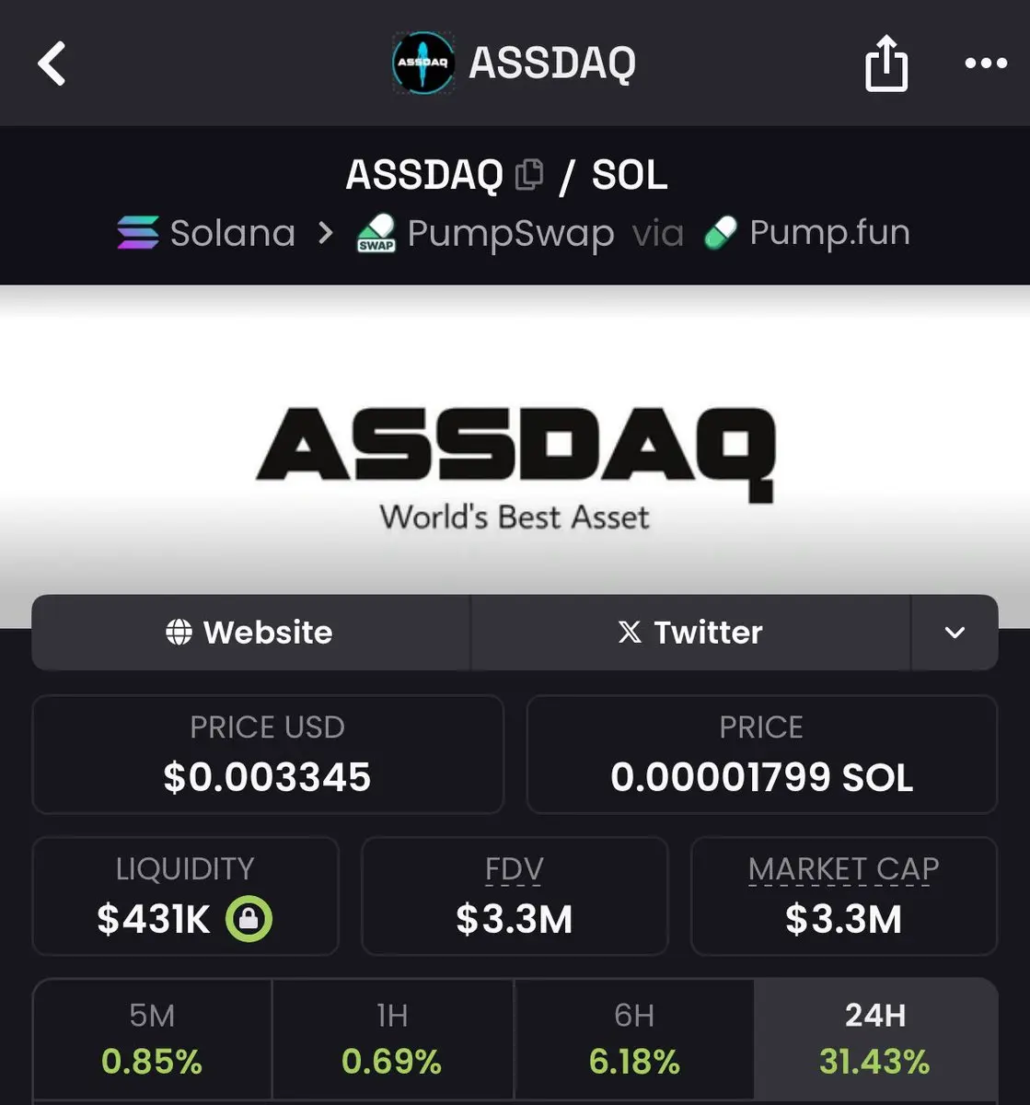Tap the ASSDAQ banner image
Viewport: 1030px width, 1105px height.
pos(515,456)
